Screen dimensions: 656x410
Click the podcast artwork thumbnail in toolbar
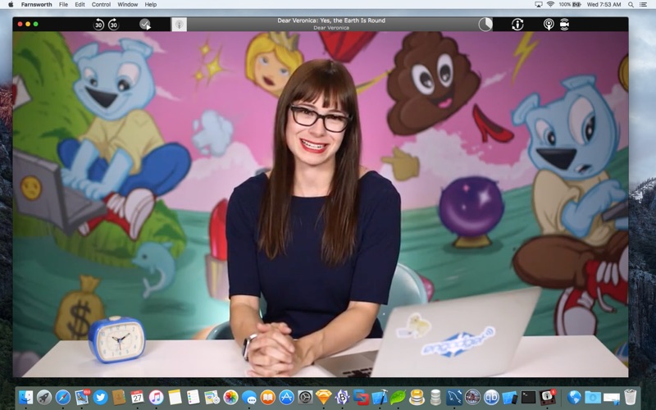pos(179,25)
